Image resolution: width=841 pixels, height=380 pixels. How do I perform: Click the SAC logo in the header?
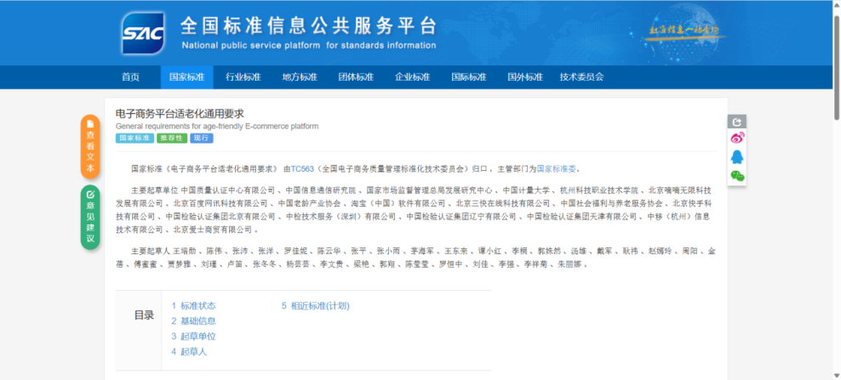click(143, 33)
